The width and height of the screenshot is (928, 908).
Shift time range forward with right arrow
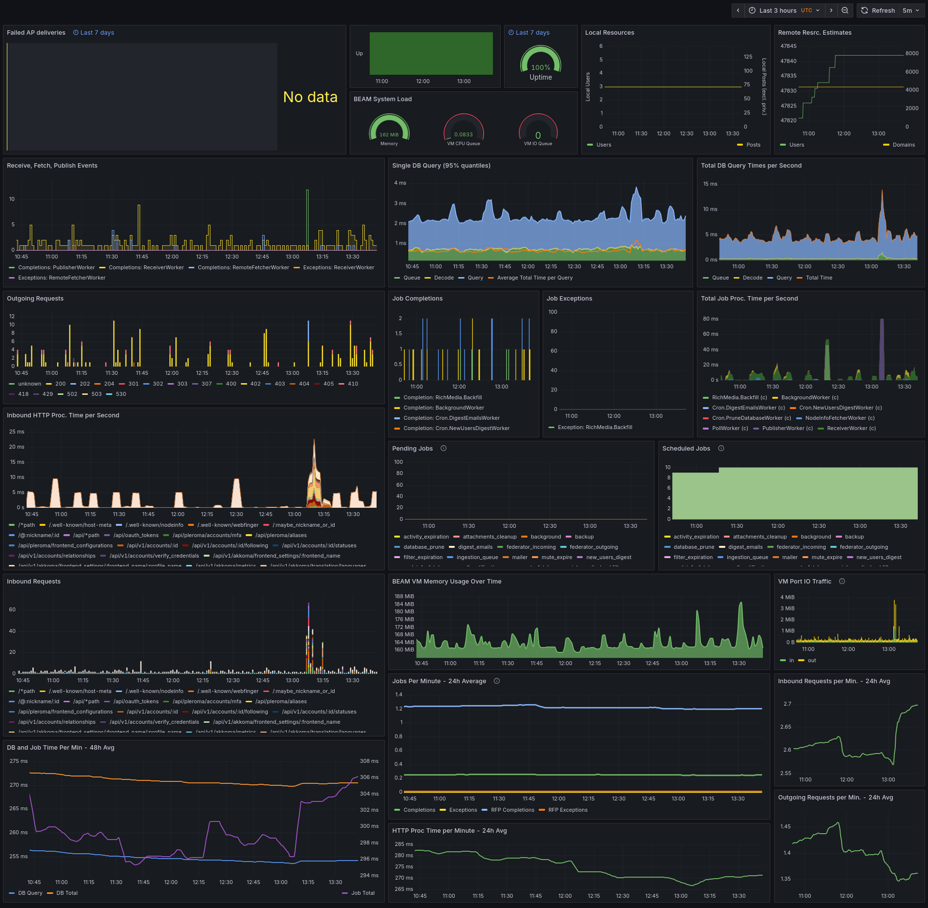pyautogui.click(x=831, y=10)
